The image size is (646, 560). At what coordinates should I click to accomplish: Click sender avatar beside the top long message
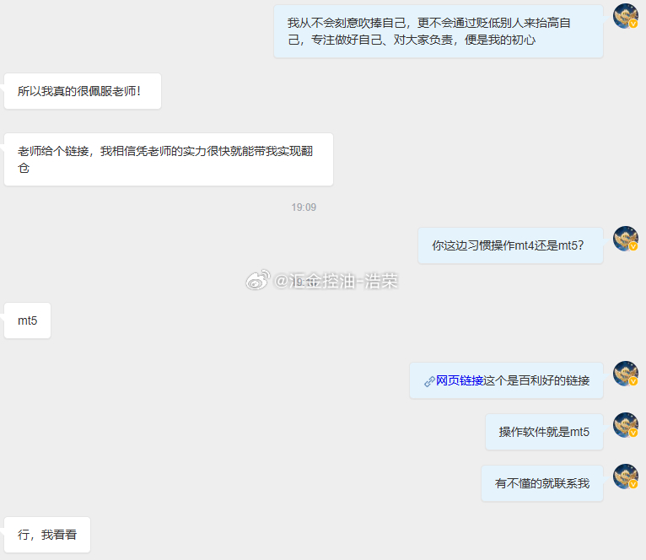[x=626, y=16]
